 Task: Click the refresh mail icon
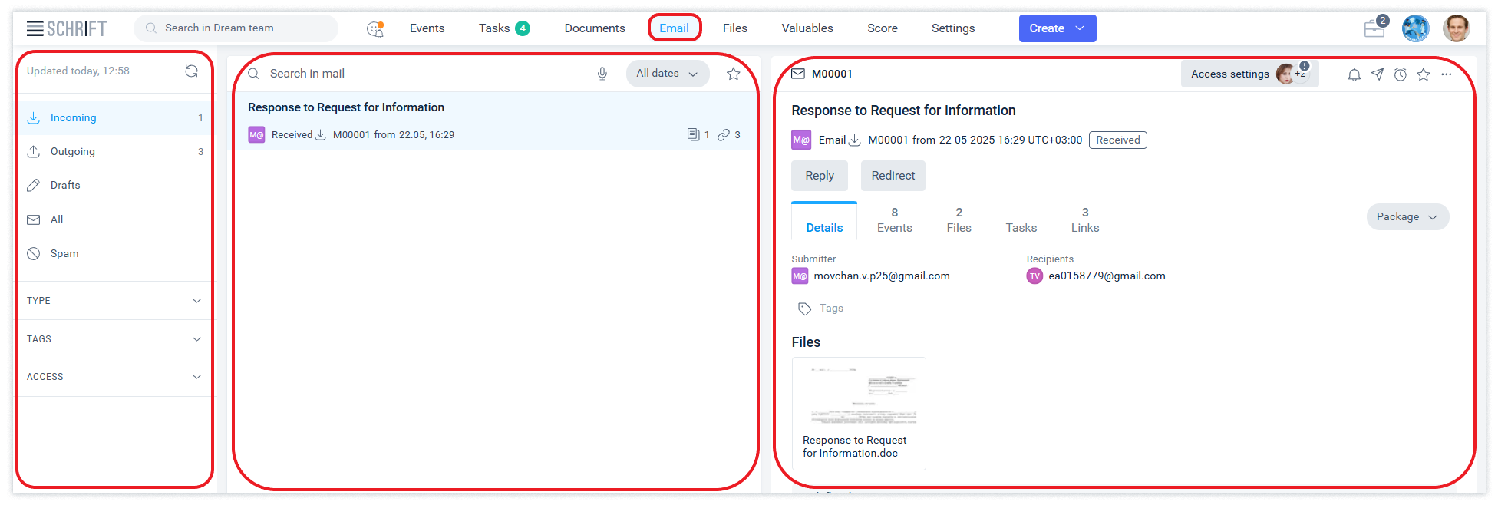pyautogui.click(x=191, y=71)
